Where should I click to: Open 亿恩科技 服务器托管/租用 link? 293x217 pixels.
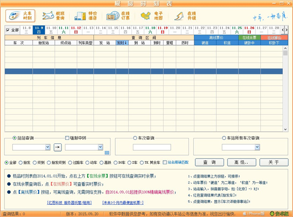point(69,203)
